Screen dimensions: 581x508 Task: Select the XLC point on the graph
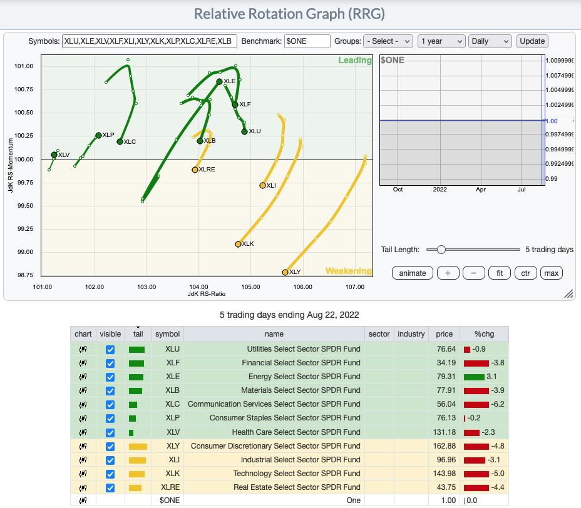pyautogui.click(x=120, y=142)
